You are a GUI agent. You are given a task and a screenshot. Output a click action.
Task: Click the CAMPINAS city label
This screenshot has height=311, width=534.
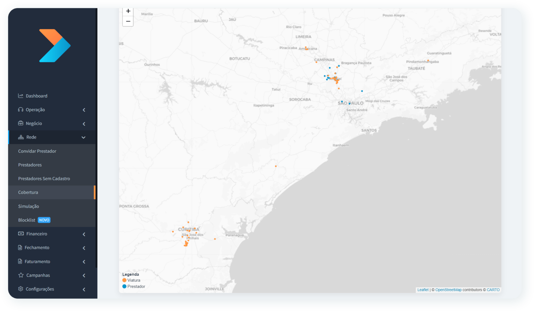coord(324,60)
